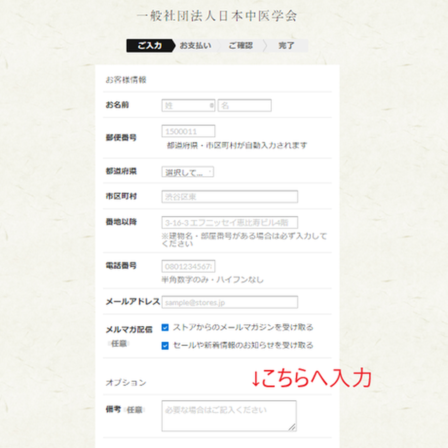Open the 都道府県 prefecture dropdown
The width and height of the screenshot is (448, 448).
(187, 172)
